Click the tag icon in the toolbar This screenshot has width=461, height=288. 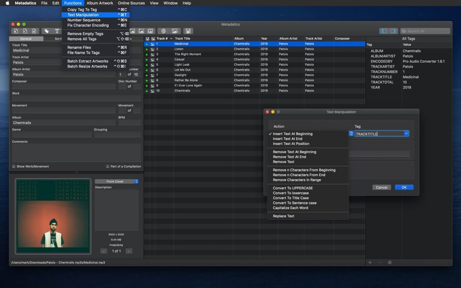pyautogui.click(x=46, y=31)
